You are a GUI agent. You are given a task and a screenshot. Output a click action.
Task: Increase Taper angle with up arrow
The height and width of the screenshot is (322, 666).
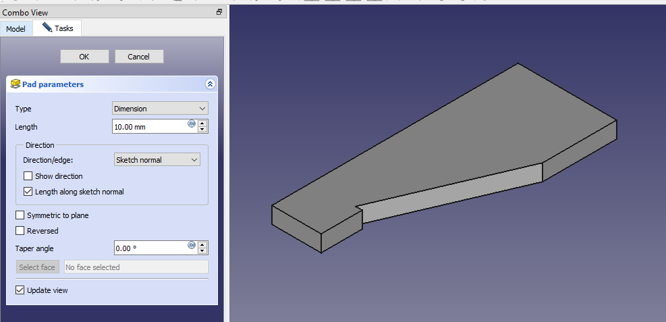click(203, 245)
